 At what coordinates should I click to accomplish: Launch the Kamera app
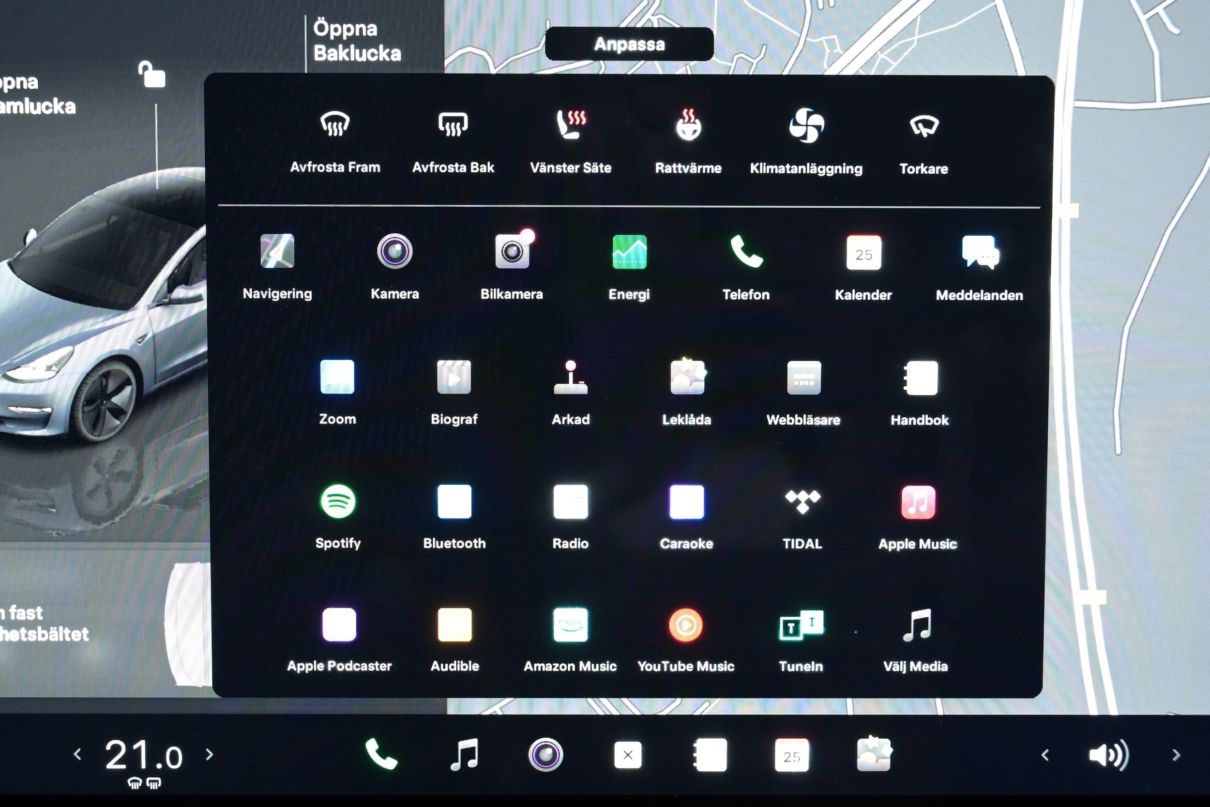(394, 267)
